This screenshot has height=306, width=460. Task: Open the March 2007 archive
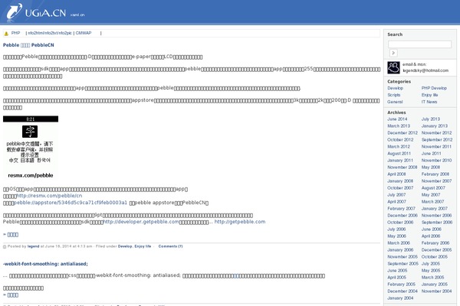[x=432, y=202]
